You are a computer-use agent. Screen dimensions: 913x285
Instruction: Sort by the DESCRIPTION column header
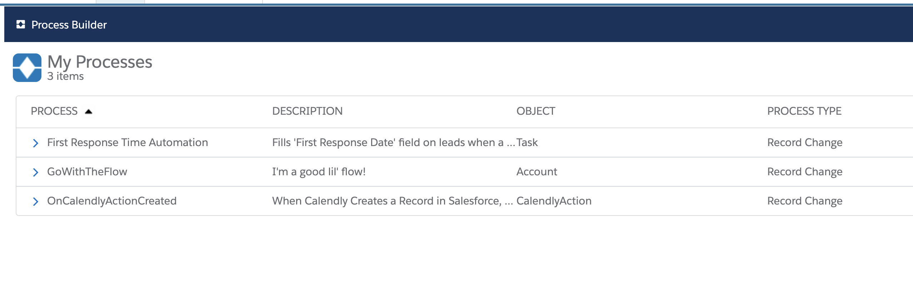coord(307,111)
